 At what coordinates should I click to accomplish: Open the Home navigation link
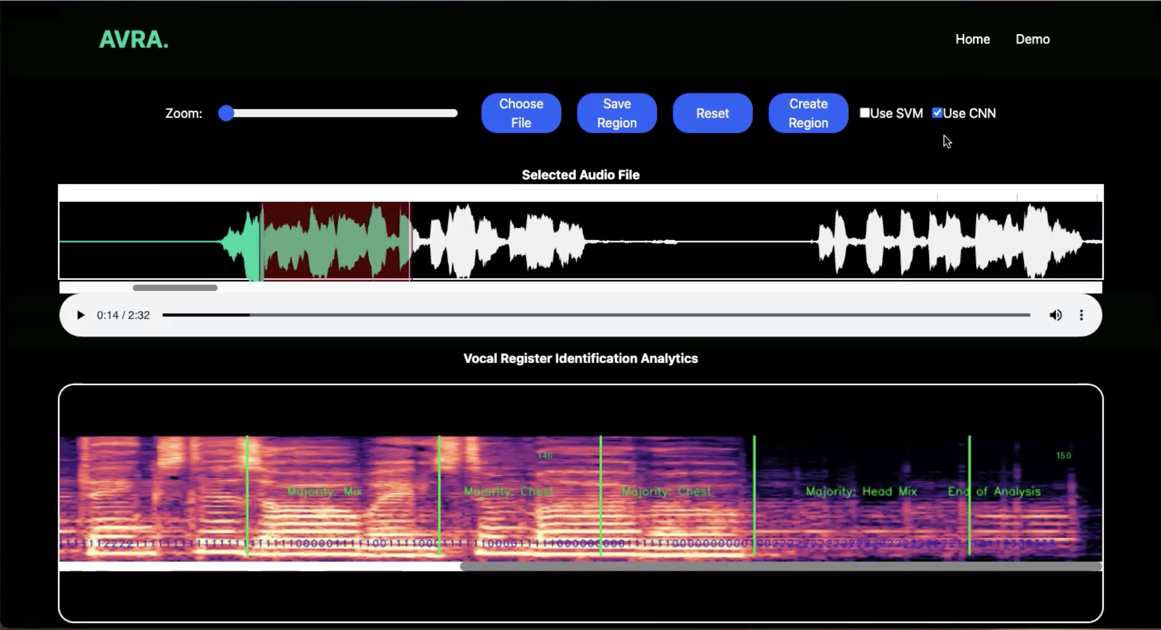(972, 39)
